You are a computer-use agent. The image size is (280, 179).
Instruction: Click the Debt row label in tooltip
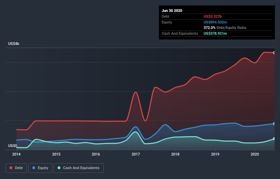[165, 16]
